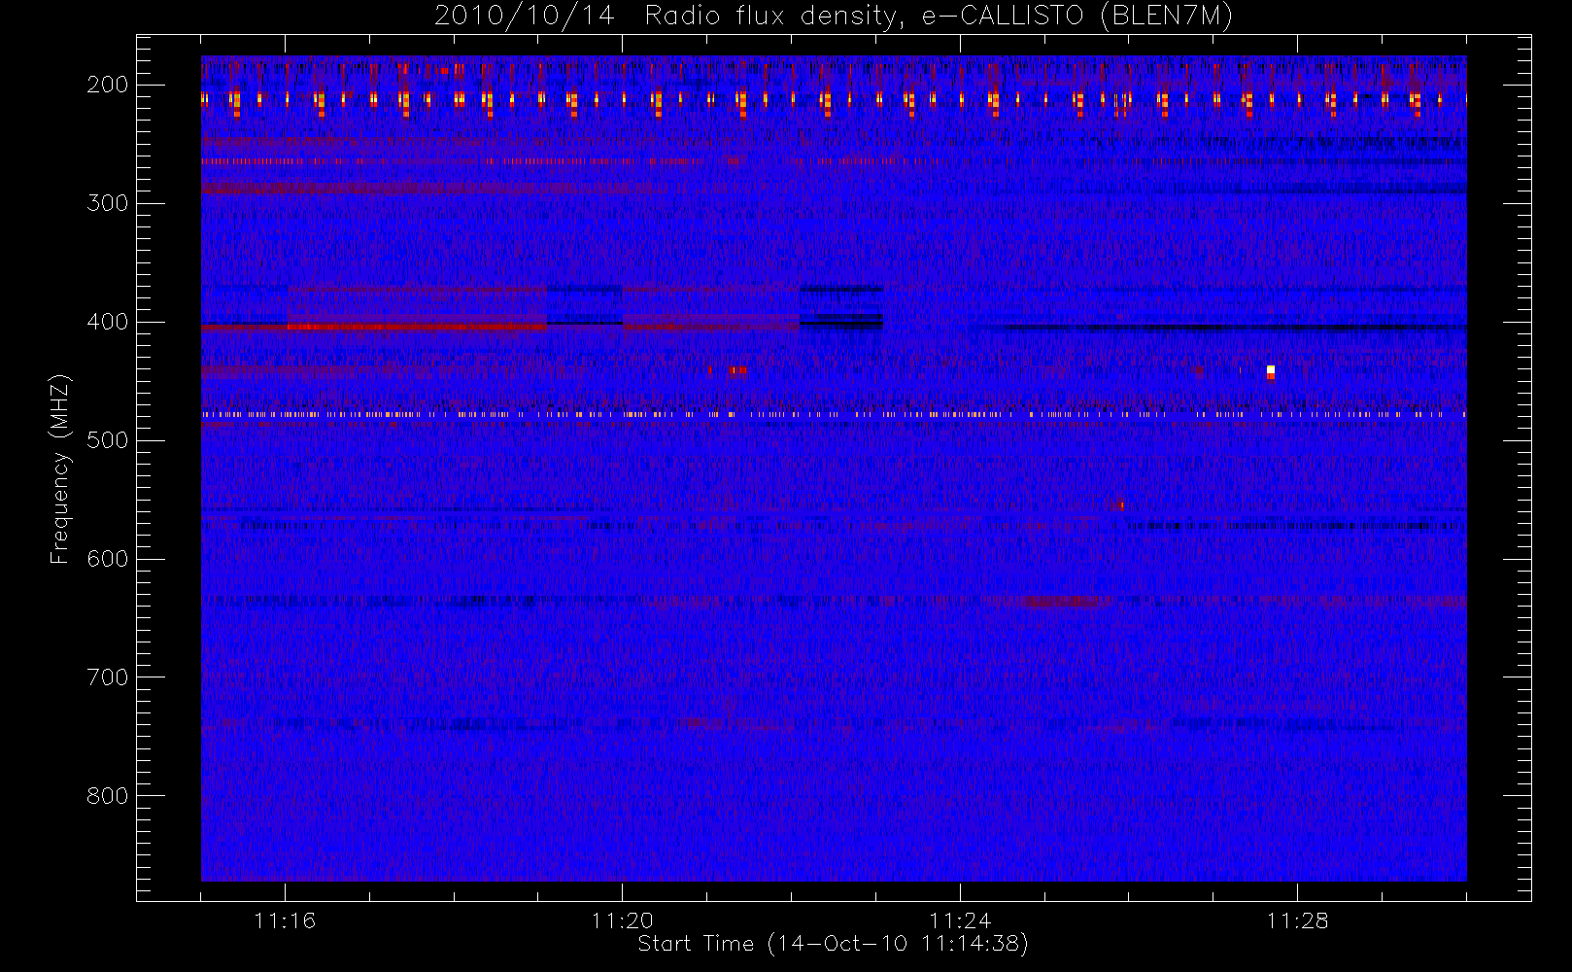Click the 700 MHz frequency tick label

[107, 677]
